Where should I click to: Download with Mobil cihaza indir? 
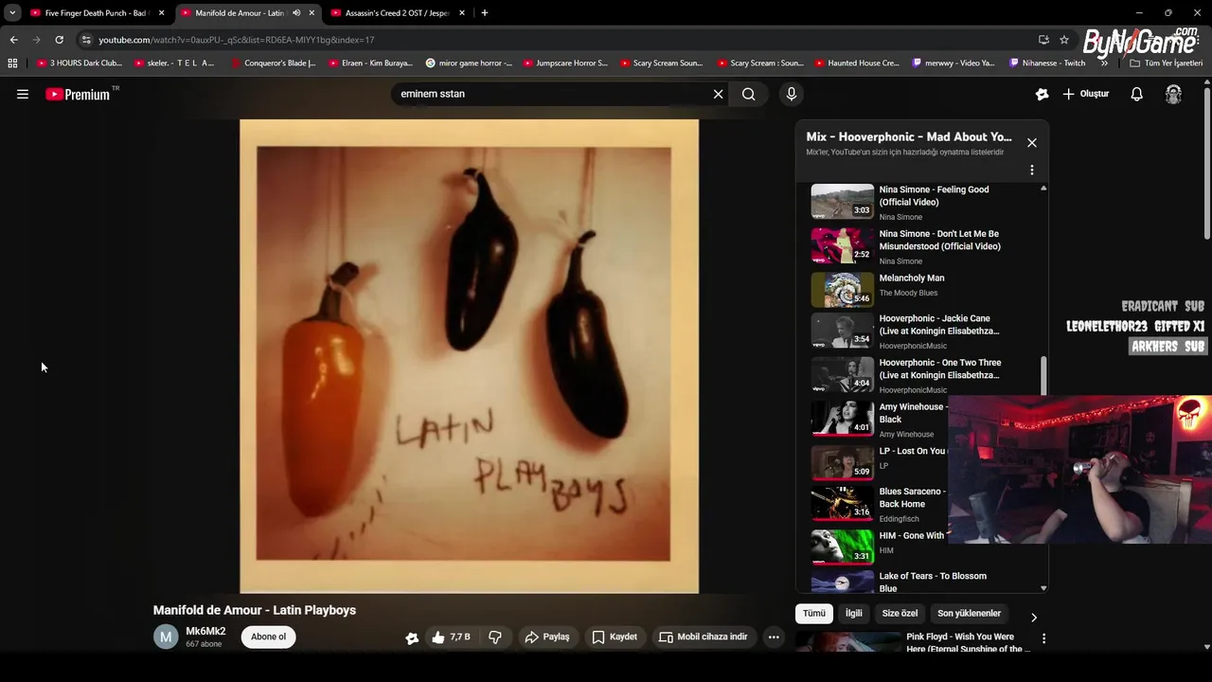point(703,637)
